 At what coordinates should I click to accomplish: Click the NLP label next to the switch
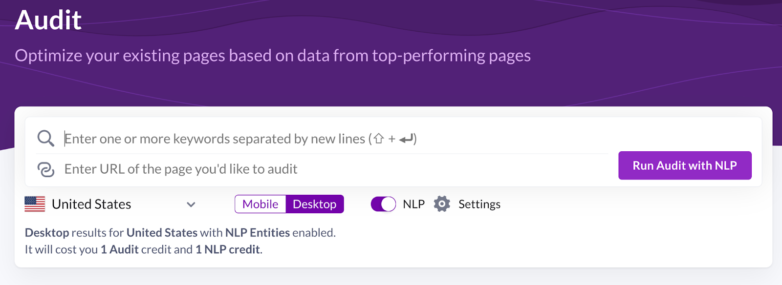click(413, 204)
